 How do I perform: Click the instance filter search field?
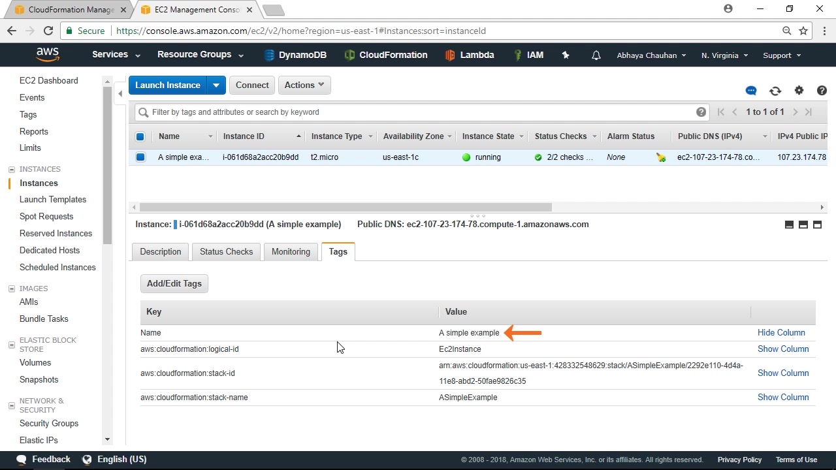pyautogui.click(x=421, y=112)
